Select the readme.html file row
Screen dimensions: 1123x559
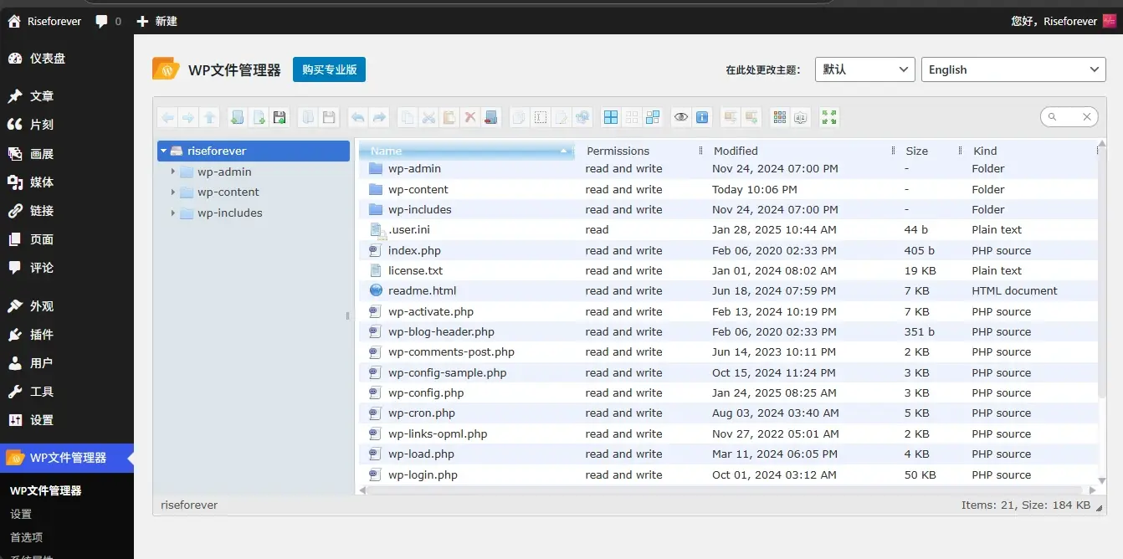728,290
